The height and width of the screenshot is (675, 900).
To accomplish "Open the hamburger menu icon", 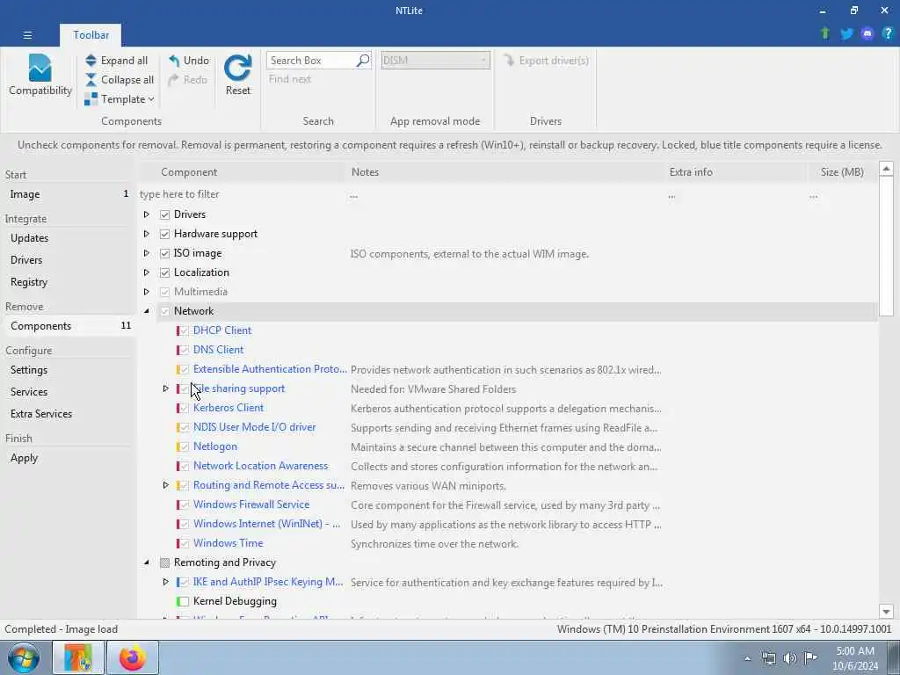I will tap(27, 35).
